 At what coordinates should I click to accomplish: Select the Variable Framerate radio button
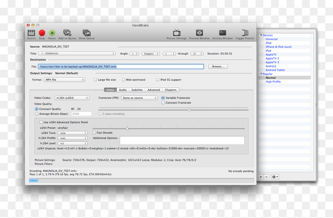[x=163, y=98]
